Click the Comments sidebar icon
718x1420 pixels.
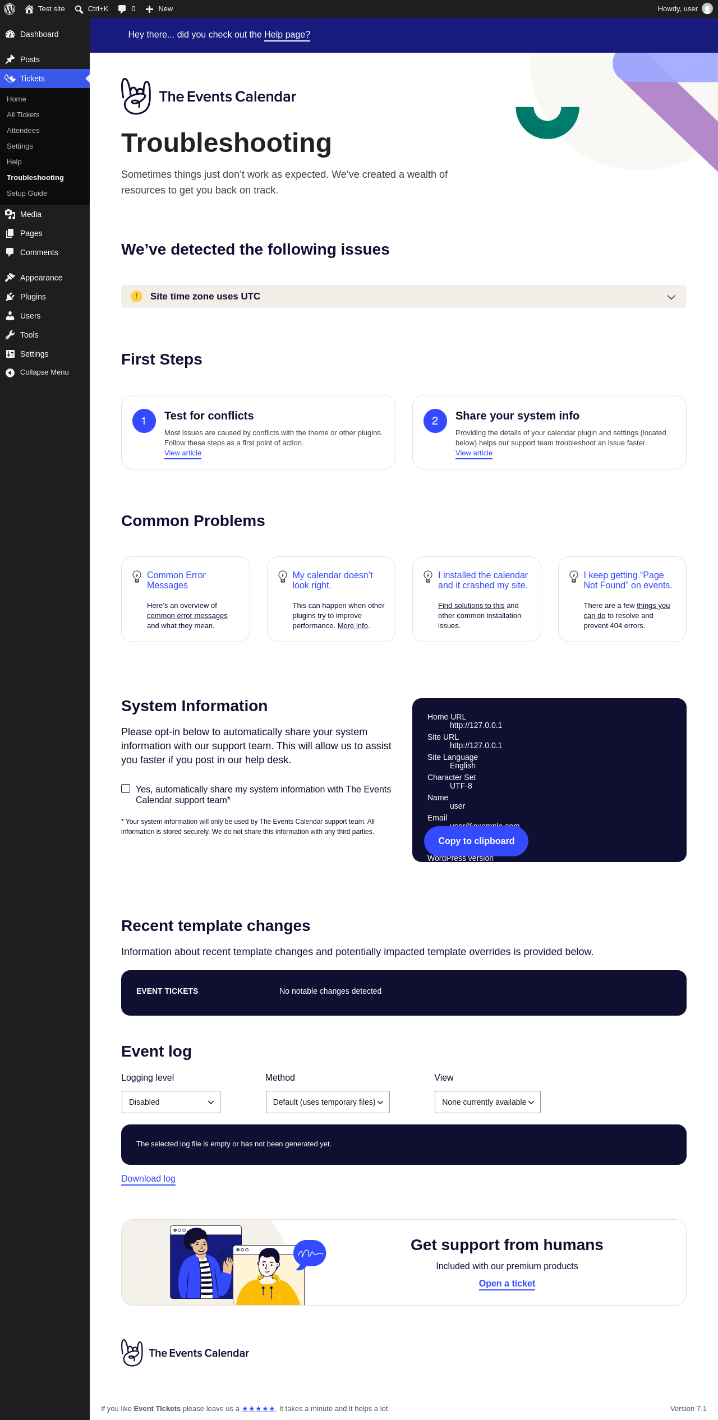[x=10, y=252]
